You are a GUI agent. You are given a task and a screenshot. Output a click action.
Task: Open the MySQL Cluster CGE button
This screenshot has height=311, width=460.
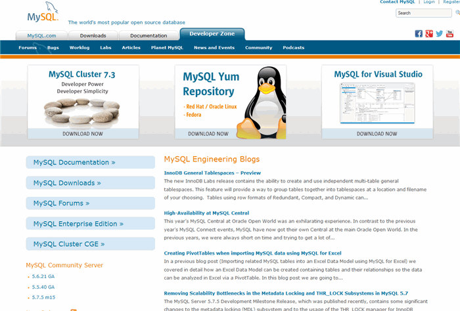(x=91, y=244)
